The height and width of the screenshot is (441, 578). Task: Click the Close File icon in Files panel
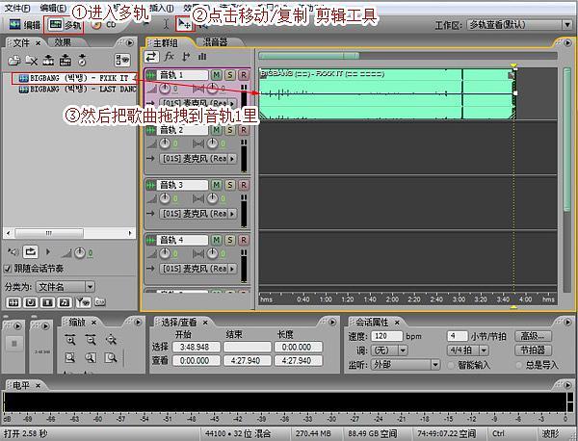click(x=32, y=60)
